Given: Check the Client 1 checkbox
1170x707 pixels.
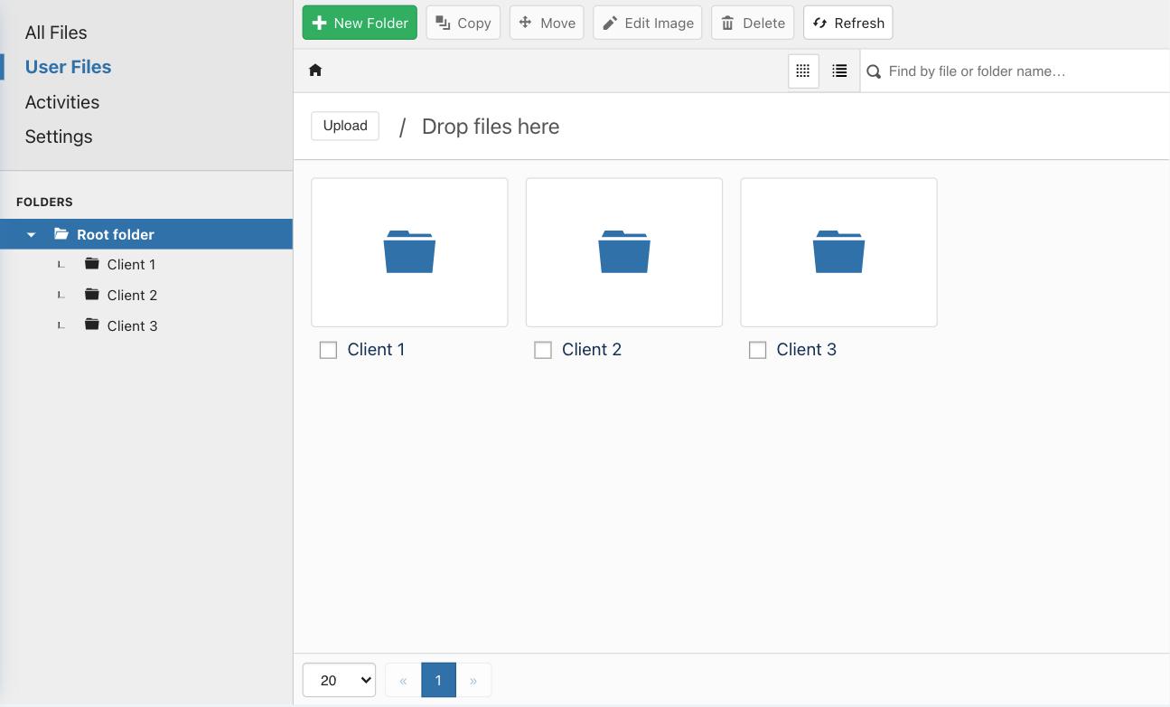Looking at the screenshot, I should [x=329, y=350].
